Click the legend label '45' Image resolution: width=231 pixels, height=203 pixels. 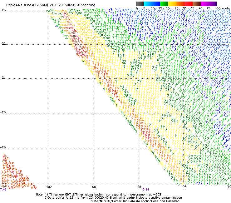pos(208,8)
